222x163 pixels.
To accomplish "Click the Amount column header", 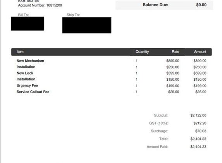I will (200, 52).
